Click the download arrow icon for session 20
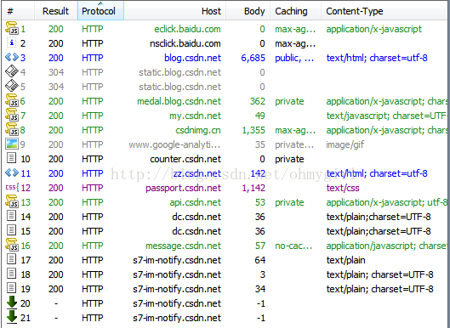Image resolution: width=450 pixels, height=328 pixels. [x=12, y=303]
